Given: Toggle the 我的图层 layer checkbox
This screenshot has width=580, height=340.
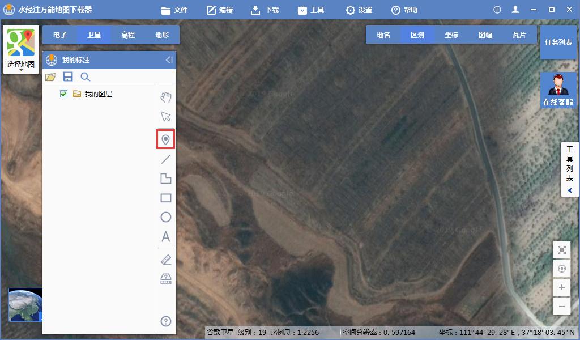Looking at the screenshot, I should [63, 94].
